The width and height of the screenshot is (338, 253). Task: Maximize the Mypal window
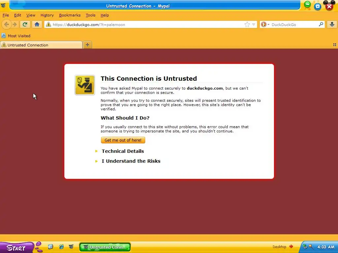click(318, 7)
